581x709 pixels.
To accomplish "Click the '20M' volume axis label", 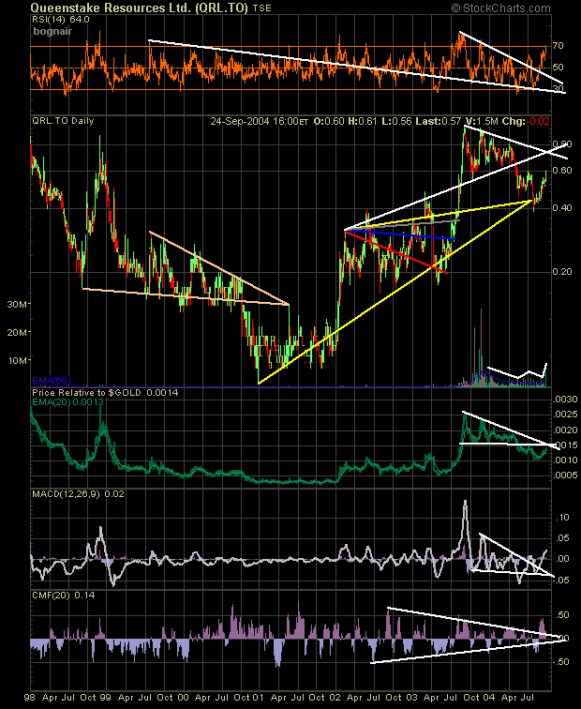I will pyautogui.click(x=17, y=332).
